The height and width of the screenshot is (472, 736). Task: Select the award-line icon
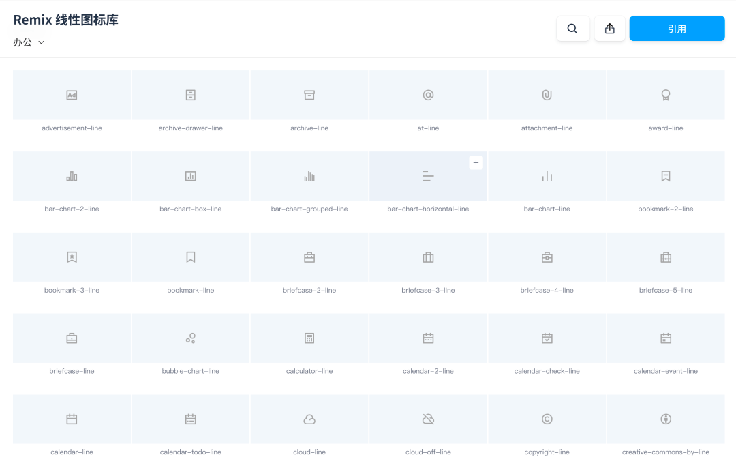tap(666, 95)
